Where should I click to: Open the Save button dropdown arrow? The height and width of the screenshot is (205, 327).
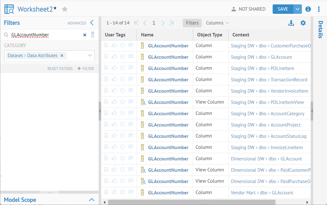[x=297, y=9]
